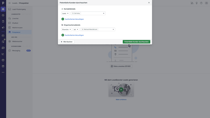Click the plus icon under Kontaktdetails
This screenshot has height=118, width=210.
(63, 19)
